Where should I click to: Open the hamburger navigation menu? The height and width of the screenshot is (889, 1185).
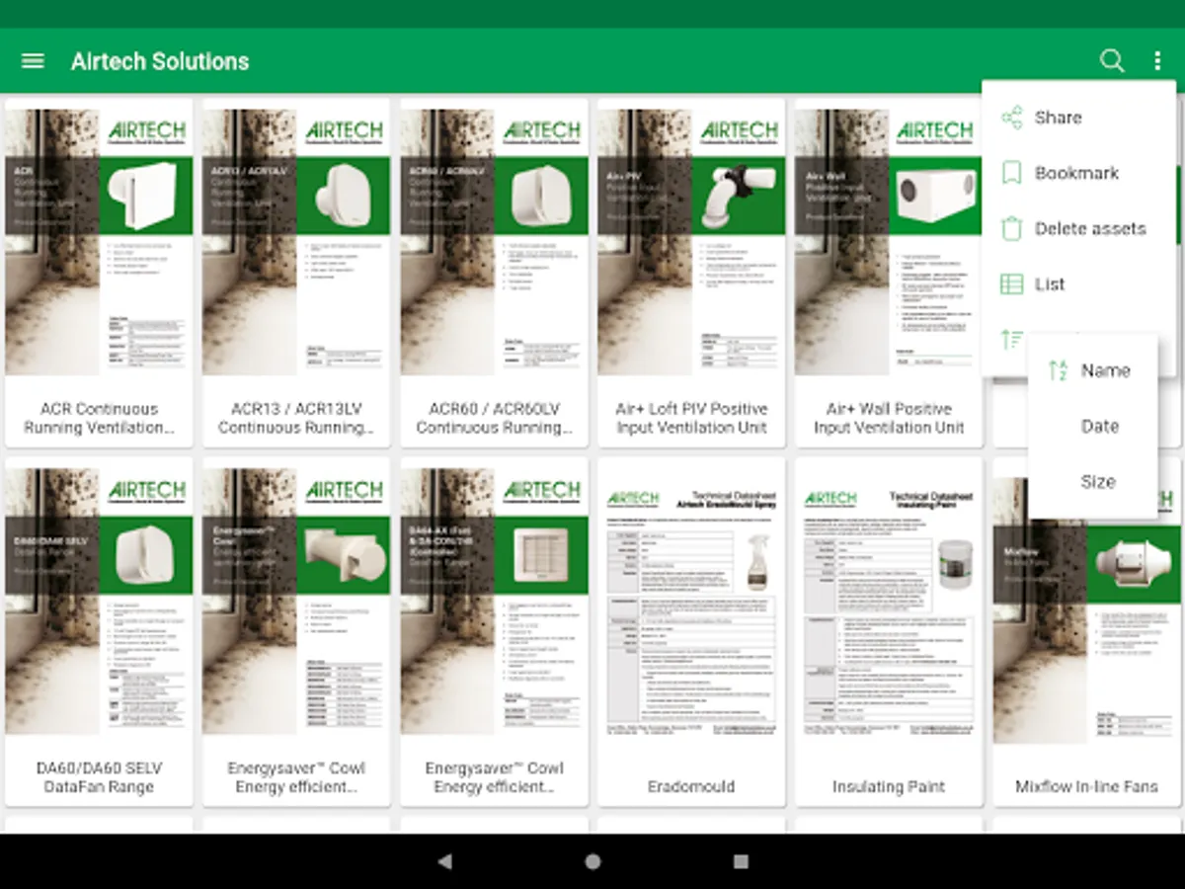tap(33, 61)
